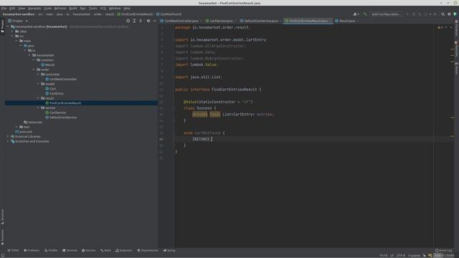This screenshot has height=258, width=459.
Task: Close the FindCartEntriesResult.java tab
Action: click(x=330, y=21)
